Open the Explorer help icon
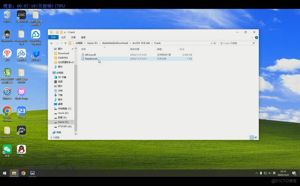This screenshot has height=186, width=300. (x=256, y=38)
